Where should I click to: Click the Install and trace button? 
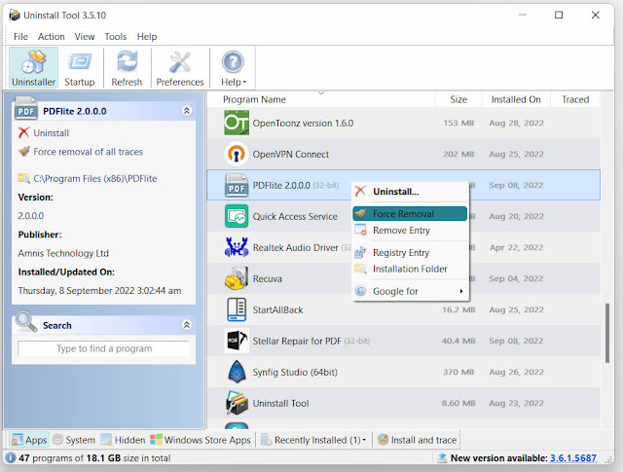[x=418, y=440]
